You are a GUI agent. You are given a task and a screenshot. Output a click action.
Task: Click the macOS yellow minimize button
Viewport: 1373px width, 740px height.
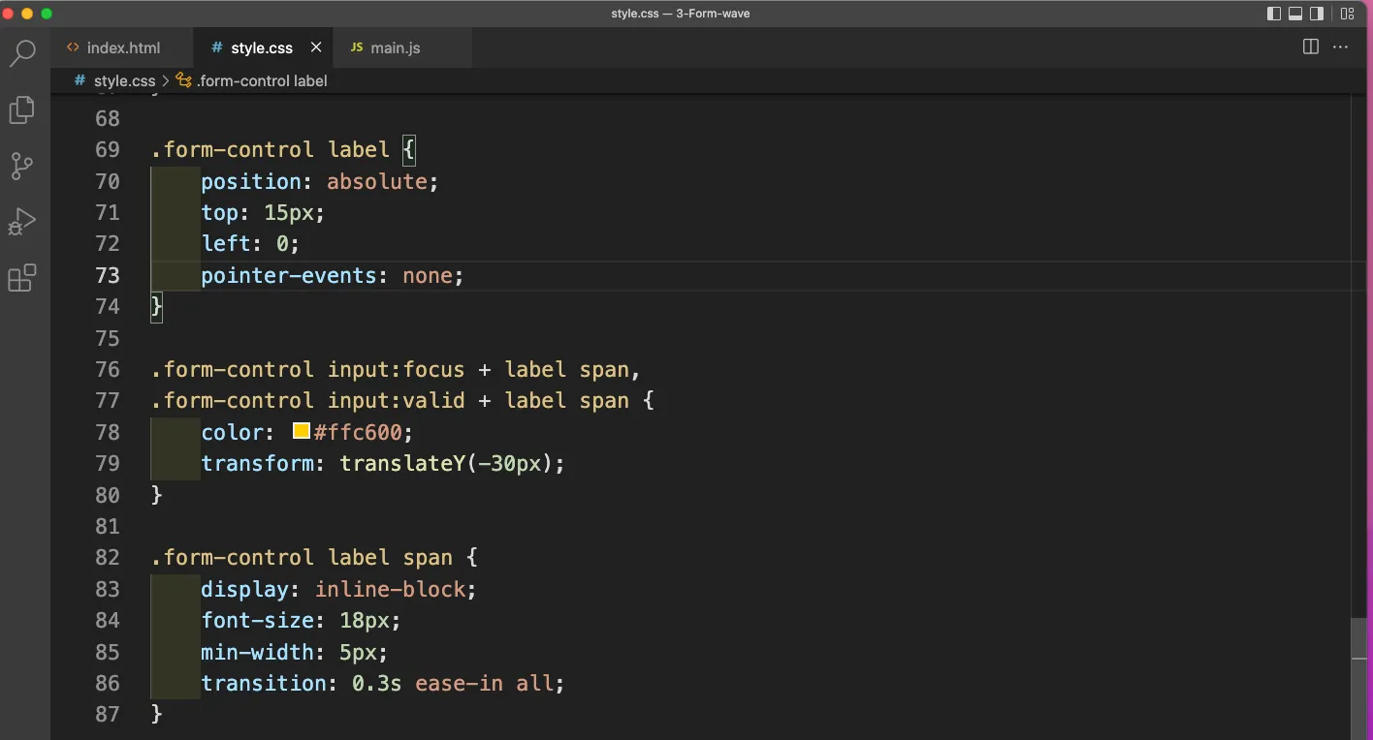(x=27, y=14)
